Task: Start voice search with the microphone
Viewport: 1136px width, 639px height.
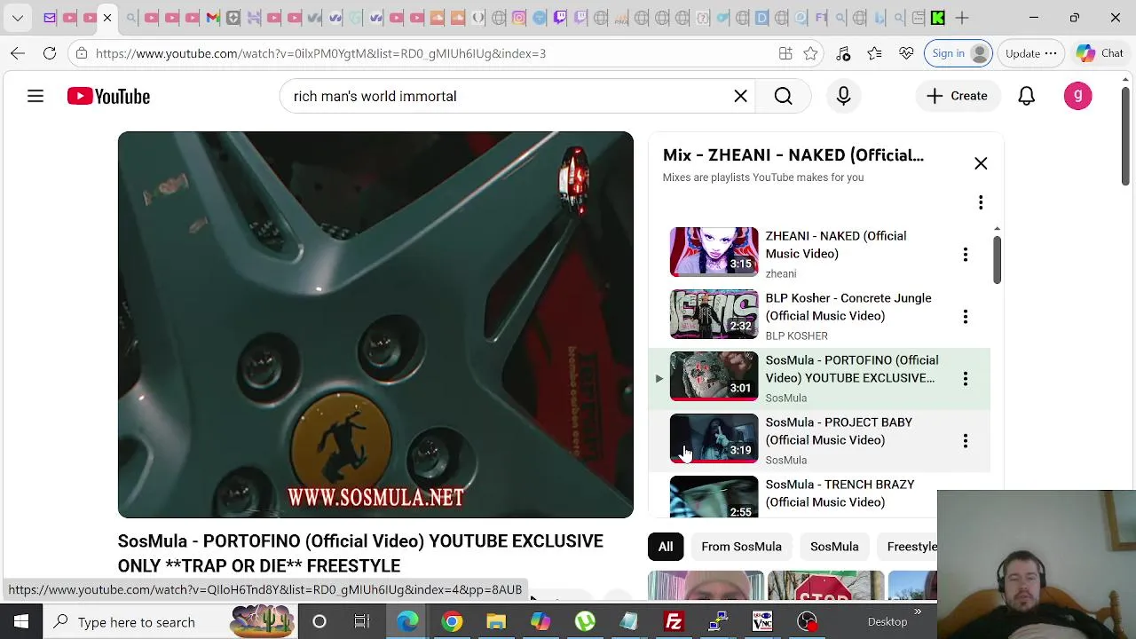Action: click(x=843, y=96)
